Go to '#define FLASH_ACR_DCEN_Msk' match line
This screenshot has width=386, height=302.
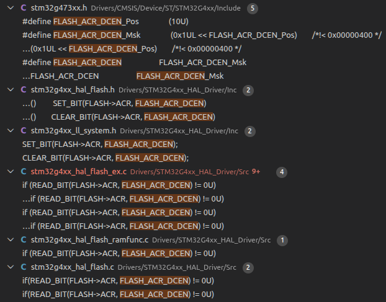202,35
